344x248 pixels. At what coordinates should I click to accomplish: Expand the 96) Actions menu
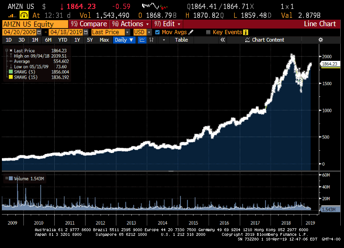tap(130, 24)
